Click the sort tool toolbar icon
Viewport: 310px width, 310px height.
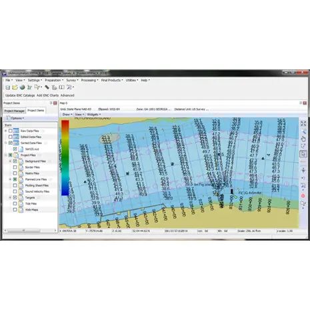54,87
